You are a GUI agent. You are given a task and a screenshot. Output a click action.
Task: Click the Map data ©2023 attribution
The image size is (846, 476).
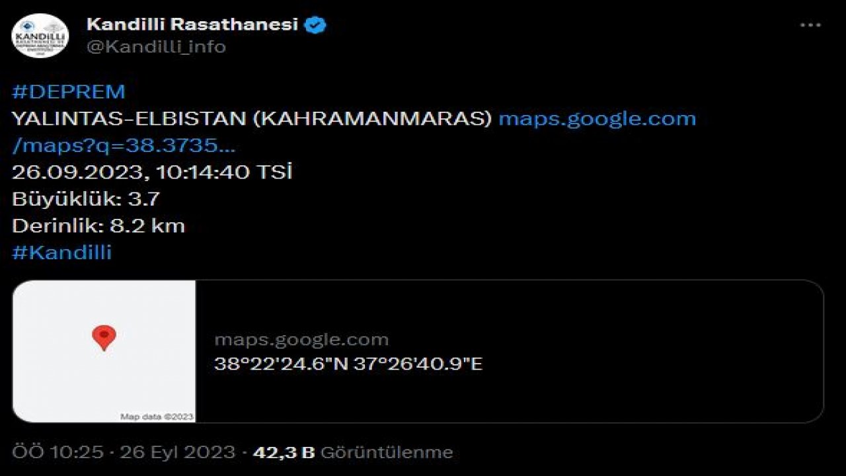click(x=157, y=416)
